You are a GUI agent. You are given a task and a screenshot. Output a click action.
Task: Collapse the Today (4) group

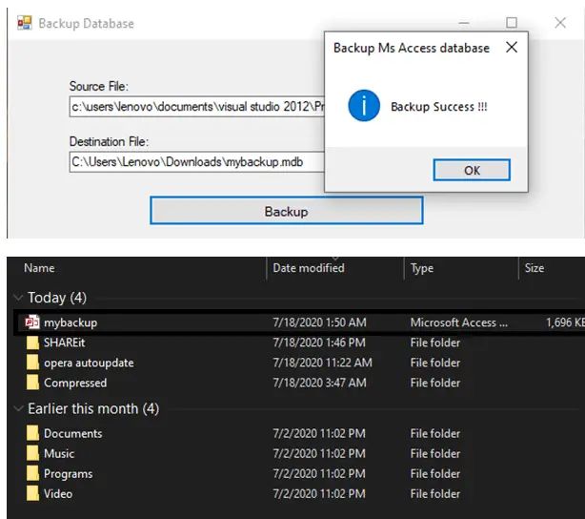[17, 298]
